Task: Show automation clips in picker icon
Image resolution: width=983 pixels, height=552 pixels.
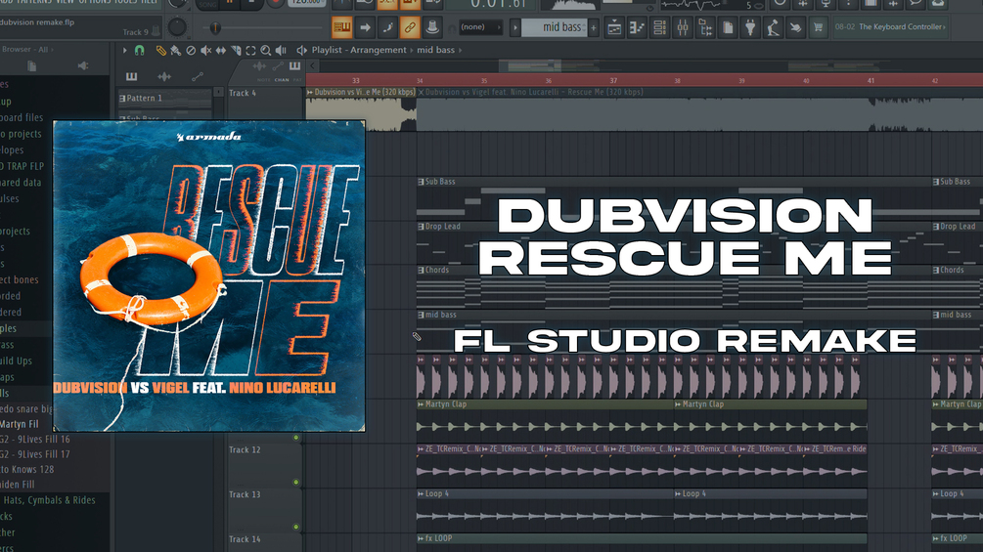Action: click(x=197, y=76)
